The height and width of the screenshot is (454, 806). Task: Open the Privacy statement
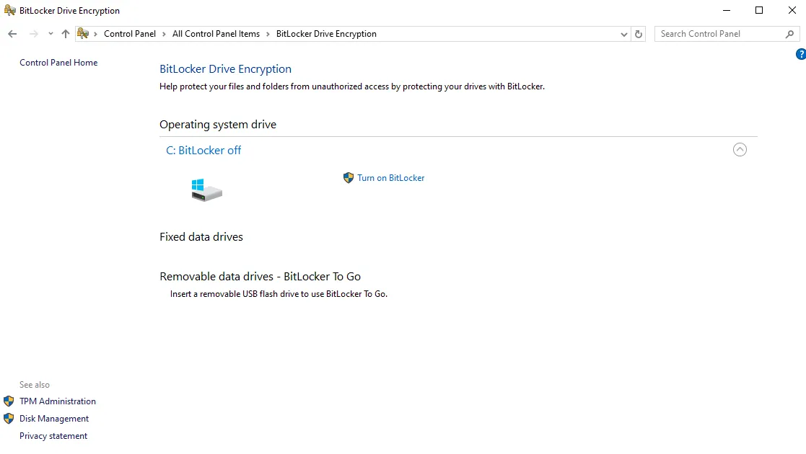pyautogui.click(x=53, y=435)
